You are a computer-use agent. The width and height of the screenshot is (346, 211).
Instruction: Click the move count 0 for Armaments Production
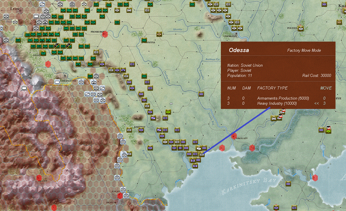coord(324,98)
